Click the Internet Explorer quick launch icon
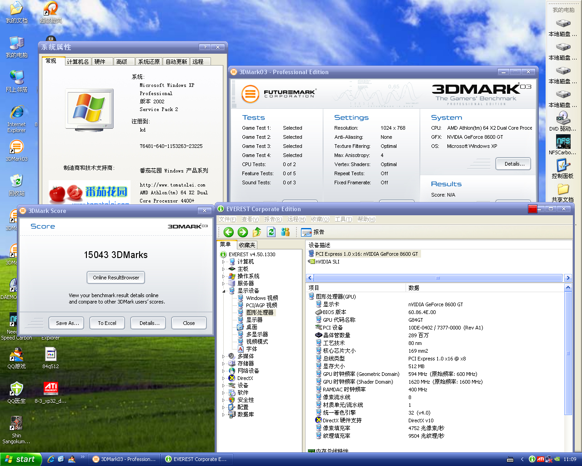This screenshot has width=582, height=466. click(x=51, y=459)
